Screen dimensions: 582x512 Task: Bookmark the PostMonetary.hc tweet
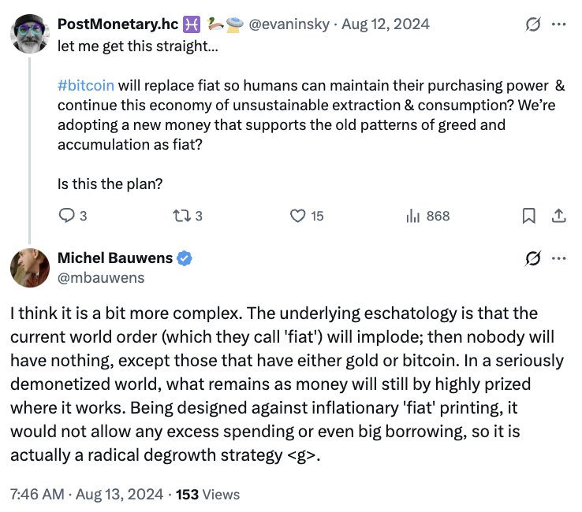coord(529,215)
